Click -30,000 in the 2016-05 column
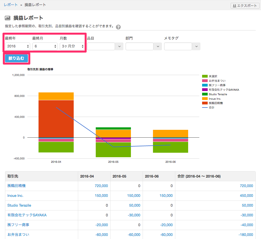 134,215
